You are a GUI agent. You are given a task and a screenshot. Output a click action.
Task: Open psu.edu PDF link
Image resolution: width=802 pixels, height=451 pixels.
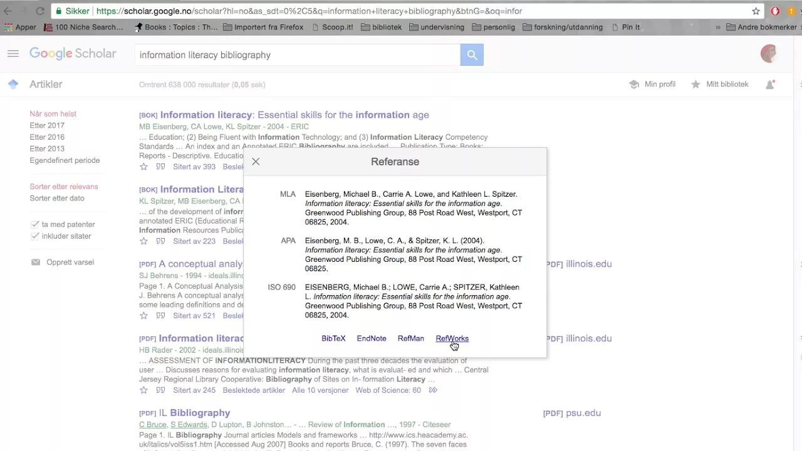click(572, 413)
